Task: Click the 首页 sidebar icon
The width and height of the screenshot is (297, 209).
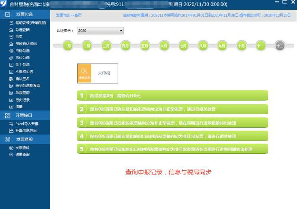Action: (x=11, y=37)
